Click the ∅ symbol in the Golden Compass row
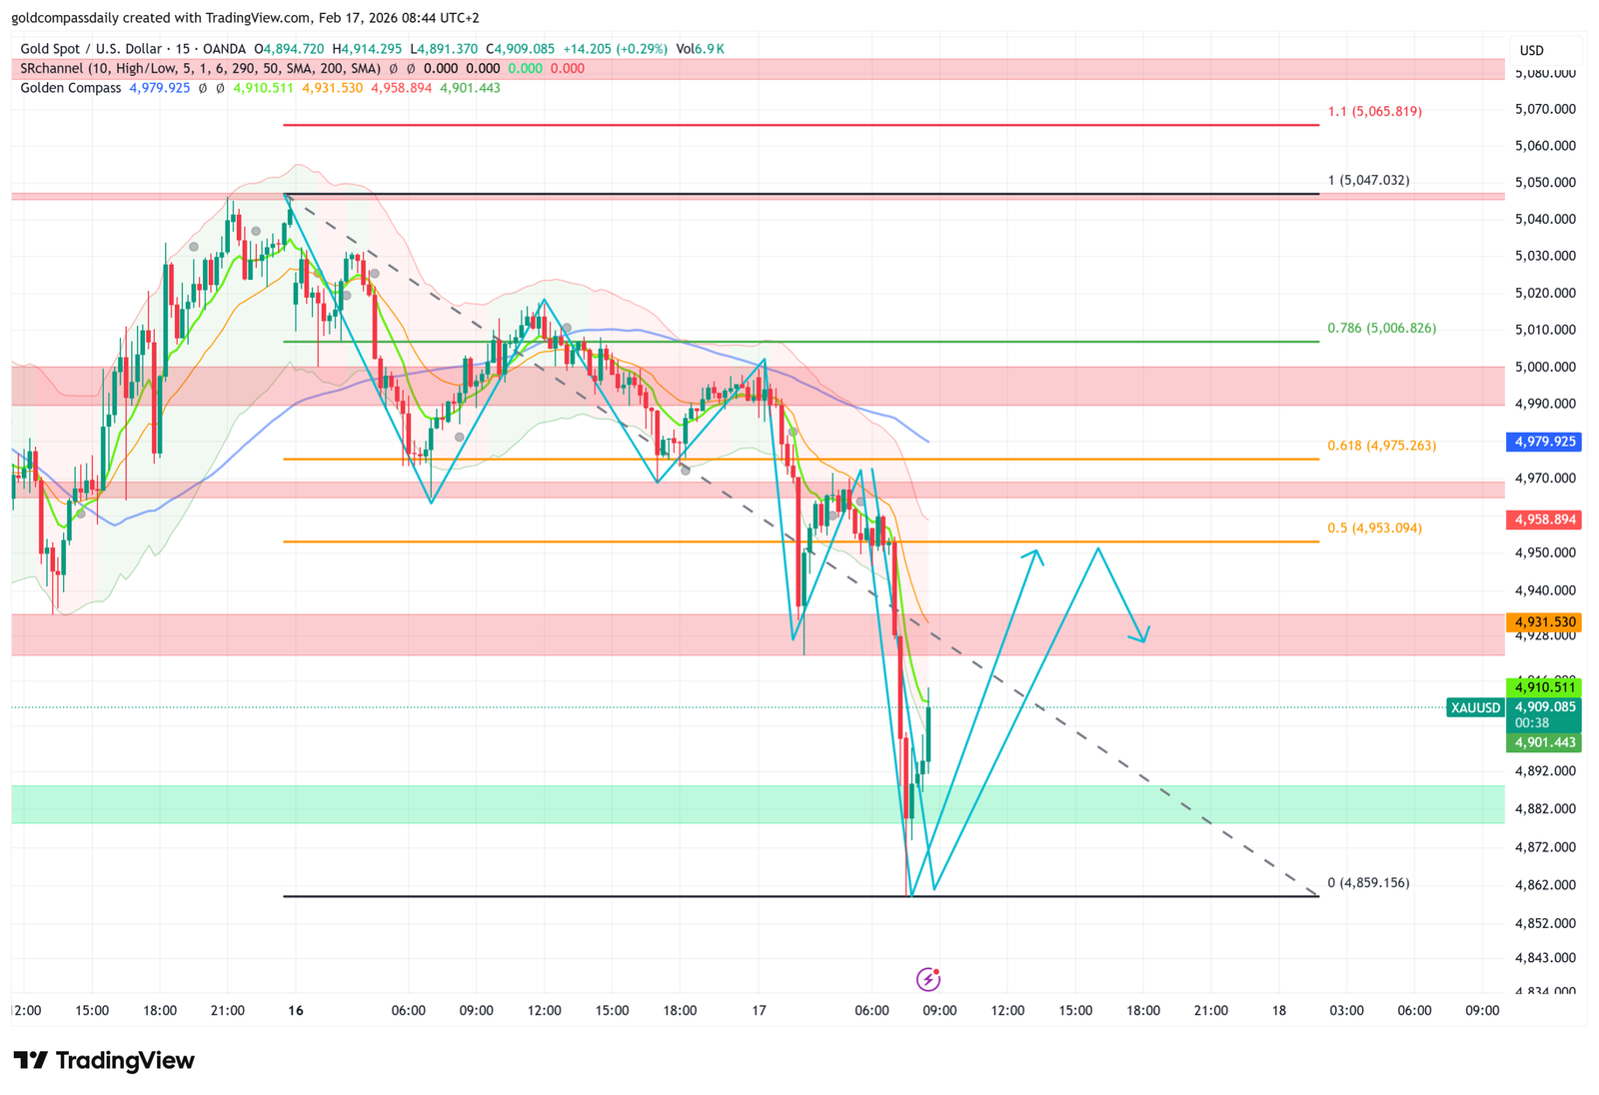 203,87
